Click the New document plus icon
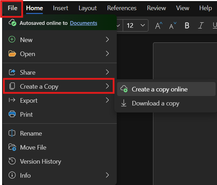This screenshot has width=217, height=185. click(12, 40)
